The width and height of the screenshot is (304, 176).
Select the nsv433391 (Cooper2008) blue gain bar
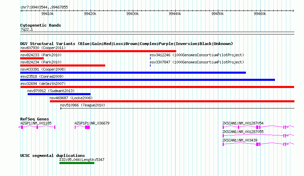pyautogui.click(x=133, y=73)
